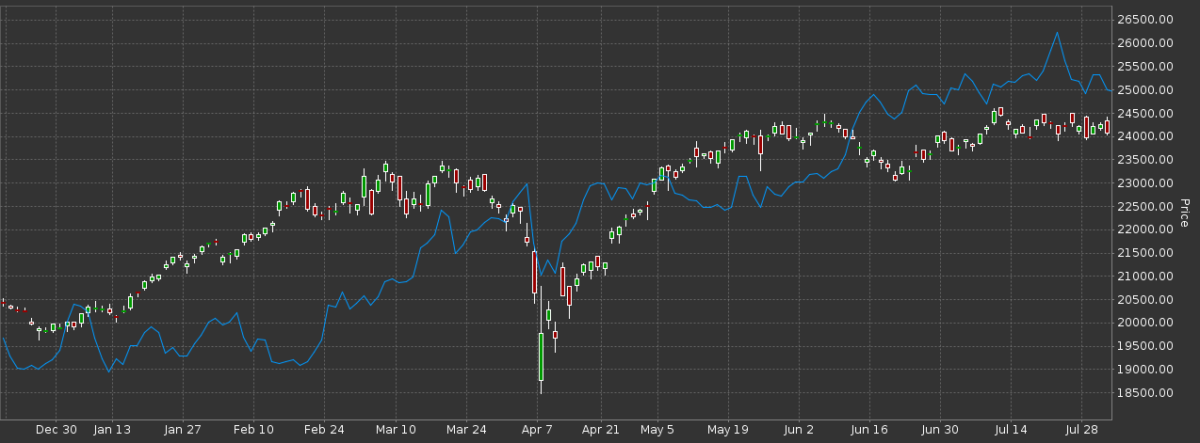
Task: Select the 20500.00 price axis label
Action: click(x=1145, y=300)
